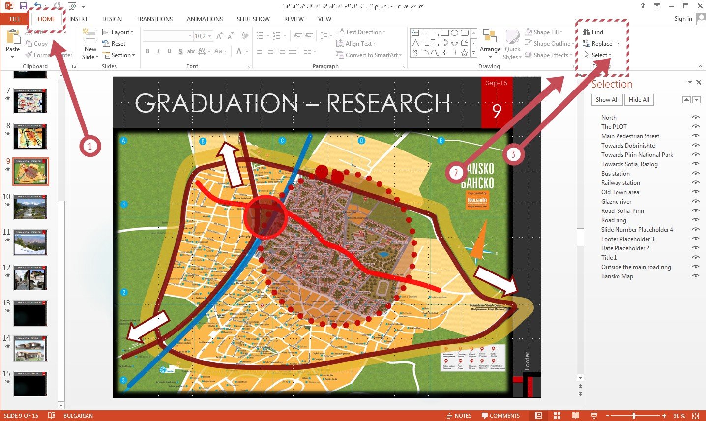
Task: Increase font size
Action: click(219, 36)
